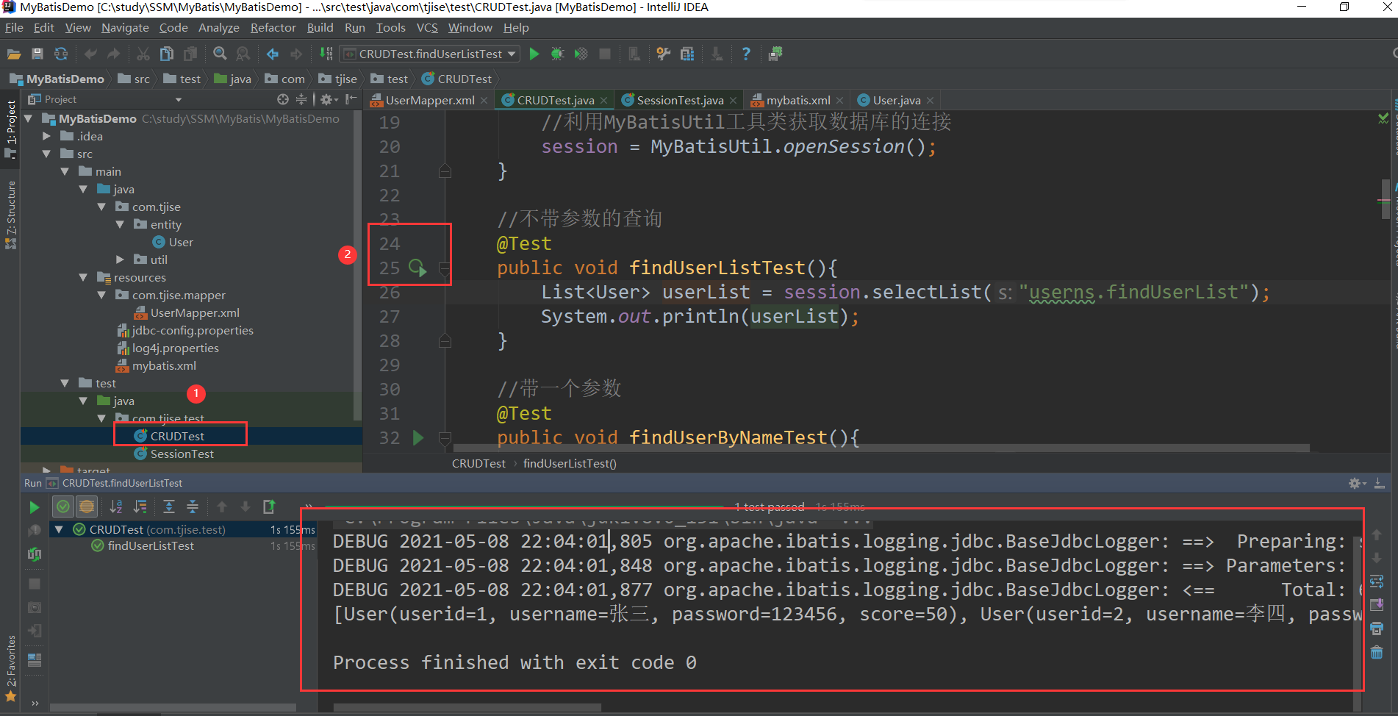Screen dimensions: 1398x716
Task: Click the Debug bug icon in toolbar
Action: (558, 54)
